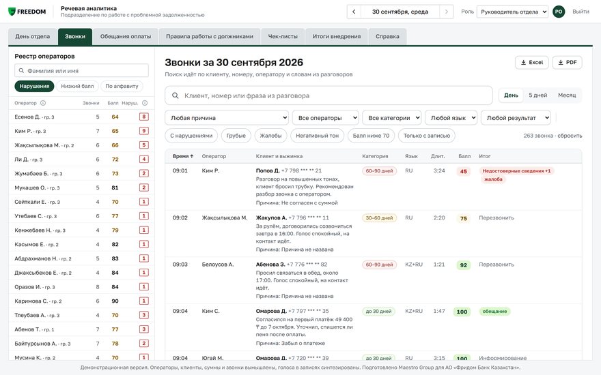The image size is (601, 375).
Task: Open the Любая причина dropdown
Action: coord(227,118)
